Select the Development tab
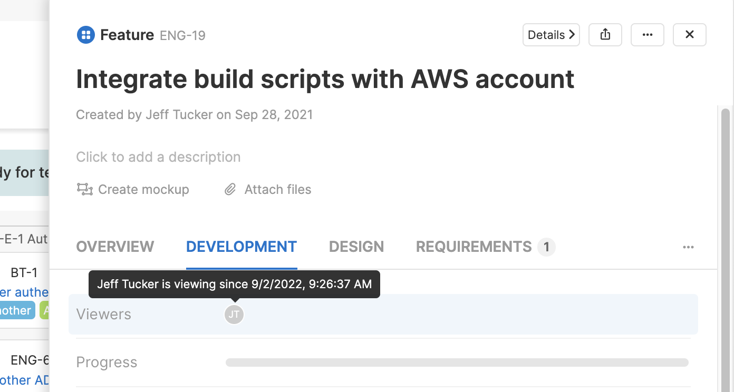 pos(242,247)
